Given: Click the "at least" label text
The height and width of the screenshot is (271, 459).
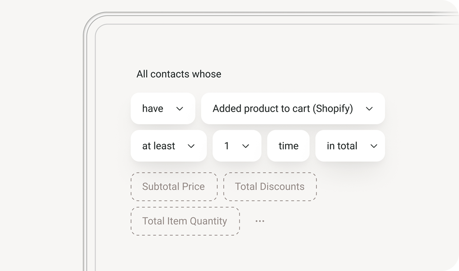Looking at the screenshot, I should pos(158,146).
